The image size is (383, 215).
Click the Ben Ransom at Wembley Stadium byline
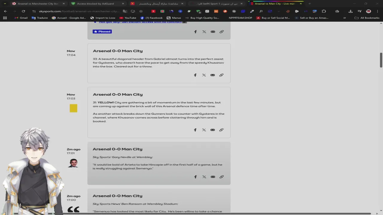[135, 204]
